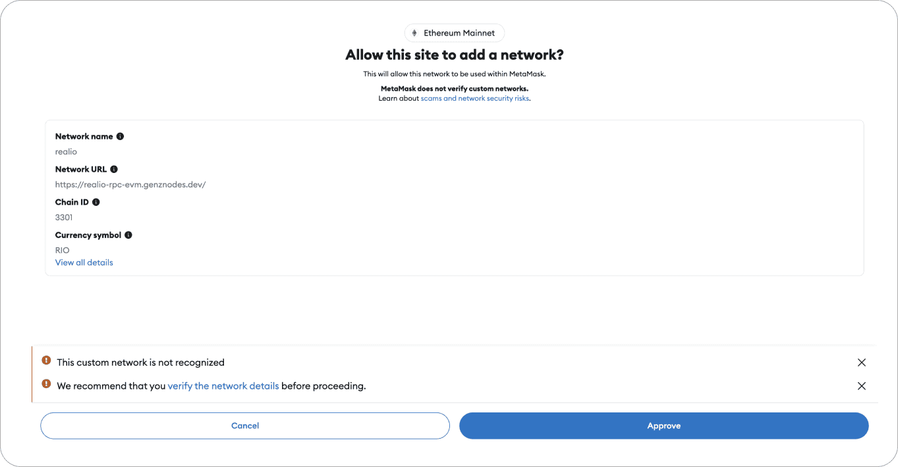Image resolution: width=898 pixels, height=467 pixels.
Task: Click the network name value realio
Action: [x=66, y=152]
